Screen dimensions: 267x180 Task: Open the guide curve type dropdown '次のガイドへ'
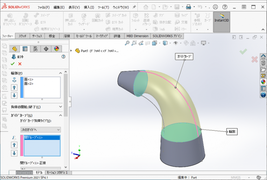tap(40, 129)
